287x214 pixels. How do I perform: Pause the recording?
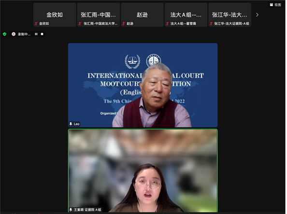[36, 34]
